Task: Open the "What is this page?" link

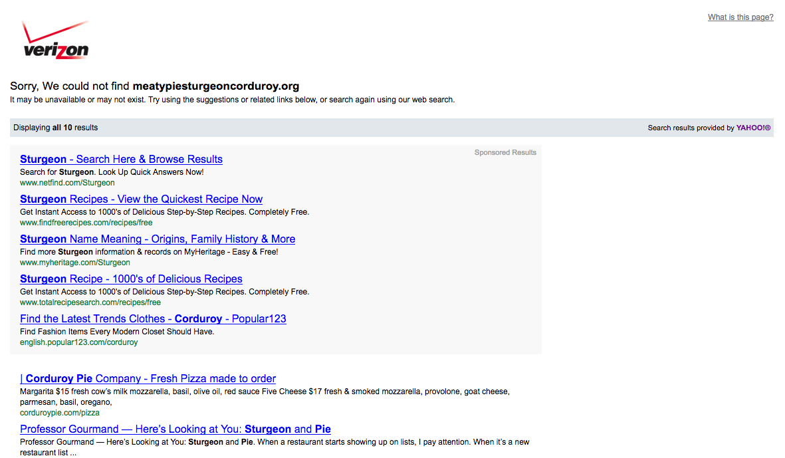Action: tap(740, 17)
